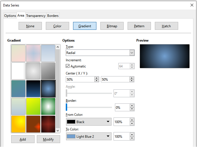Select the light blue pastel gradient swatch
This screenshot has height=147, width=197.
[48, 53]
